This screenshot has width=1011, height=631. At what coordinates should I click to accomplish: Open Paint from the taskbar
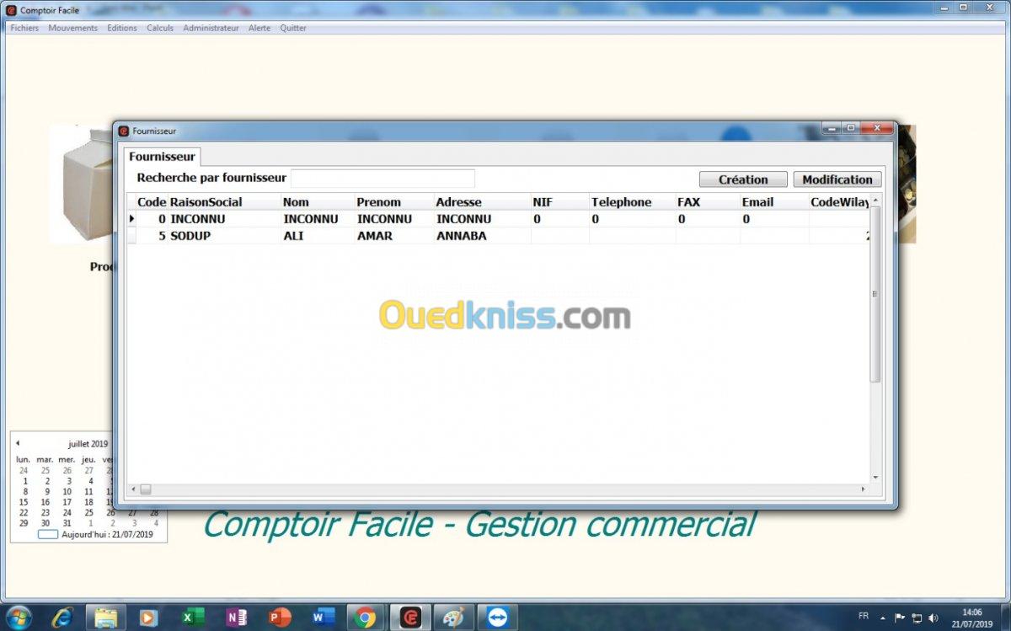pyautogui.click(x=453, y=618)
